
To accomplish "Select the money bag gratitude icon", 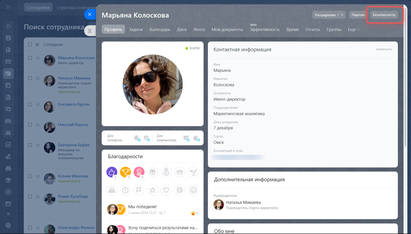I will 166,172.
